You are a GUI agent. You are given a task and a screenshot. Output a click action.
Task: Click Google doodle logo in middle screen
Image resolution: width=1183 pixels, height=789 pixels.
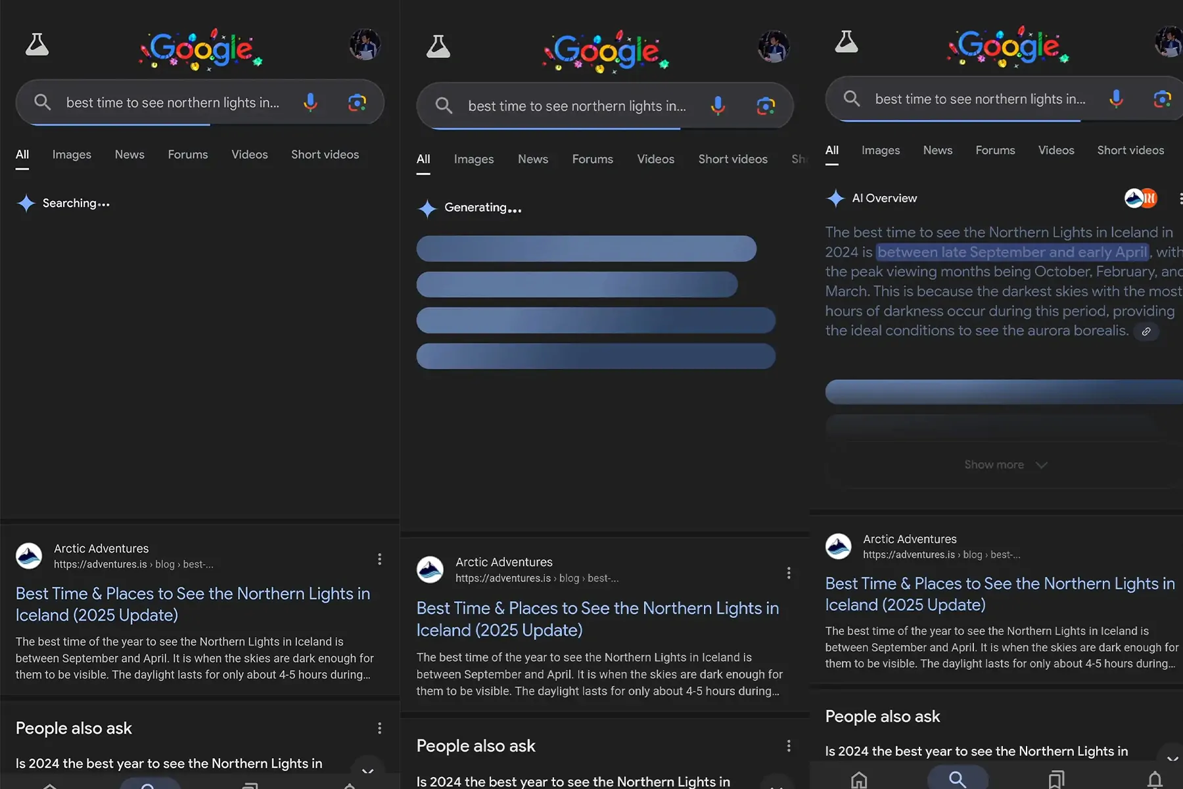(605, 51)
